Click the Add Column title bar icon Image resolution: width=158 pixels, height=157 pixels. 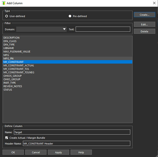tap(4, 3)
